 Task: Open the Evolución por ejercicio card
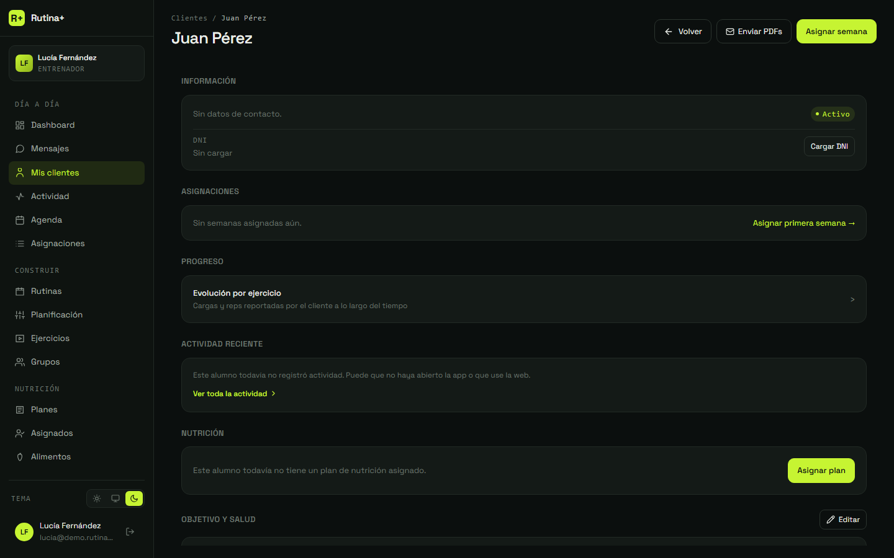[524, 299]
